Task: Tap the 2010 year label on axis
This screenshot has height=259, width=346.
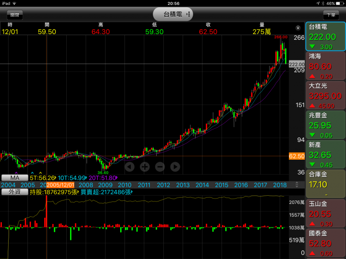Action: point(124,185)
